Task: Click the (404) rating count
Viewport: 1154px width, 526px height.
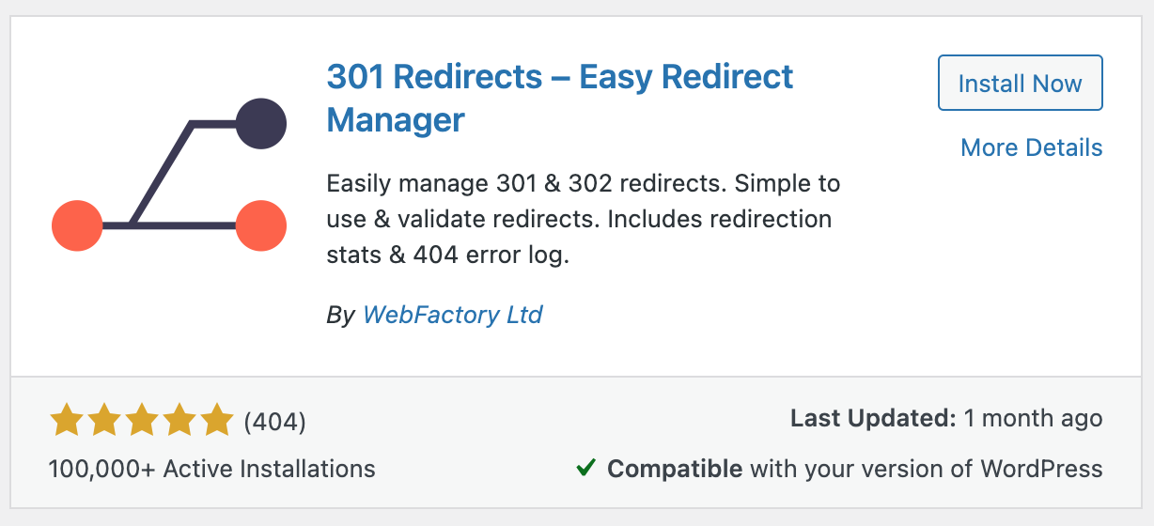Action: pyautogui.click(x=274, y=422)
